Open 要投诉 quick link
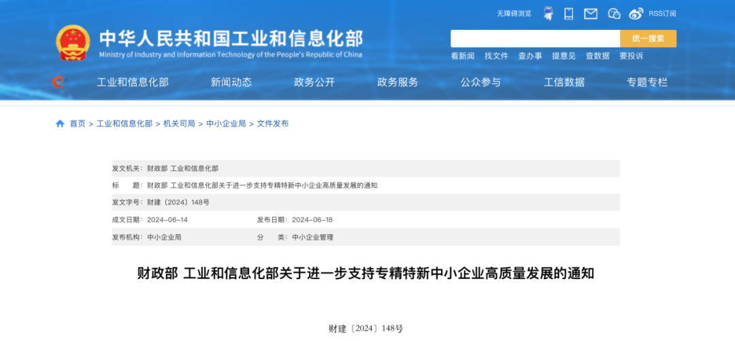 632,56
